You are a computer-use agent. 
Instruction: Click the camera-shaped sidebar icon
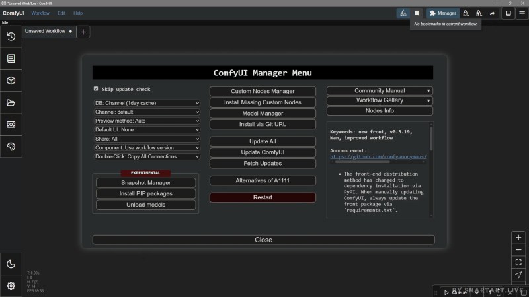click(x=11, y=125)
